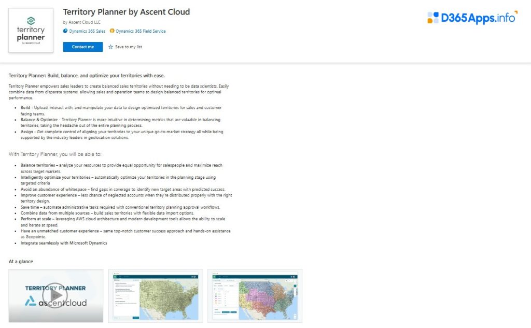Click the 'Save time' bullet text

pos(120,207)
